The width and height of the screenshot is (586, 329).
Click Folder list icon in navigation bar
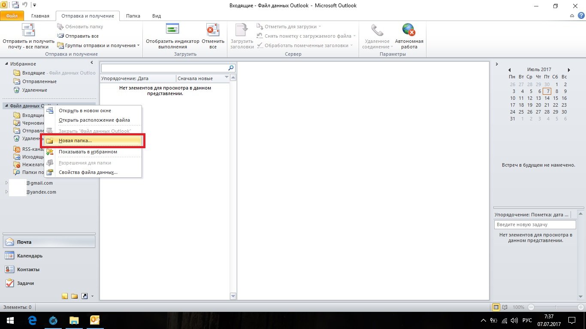tap(74, 296)
